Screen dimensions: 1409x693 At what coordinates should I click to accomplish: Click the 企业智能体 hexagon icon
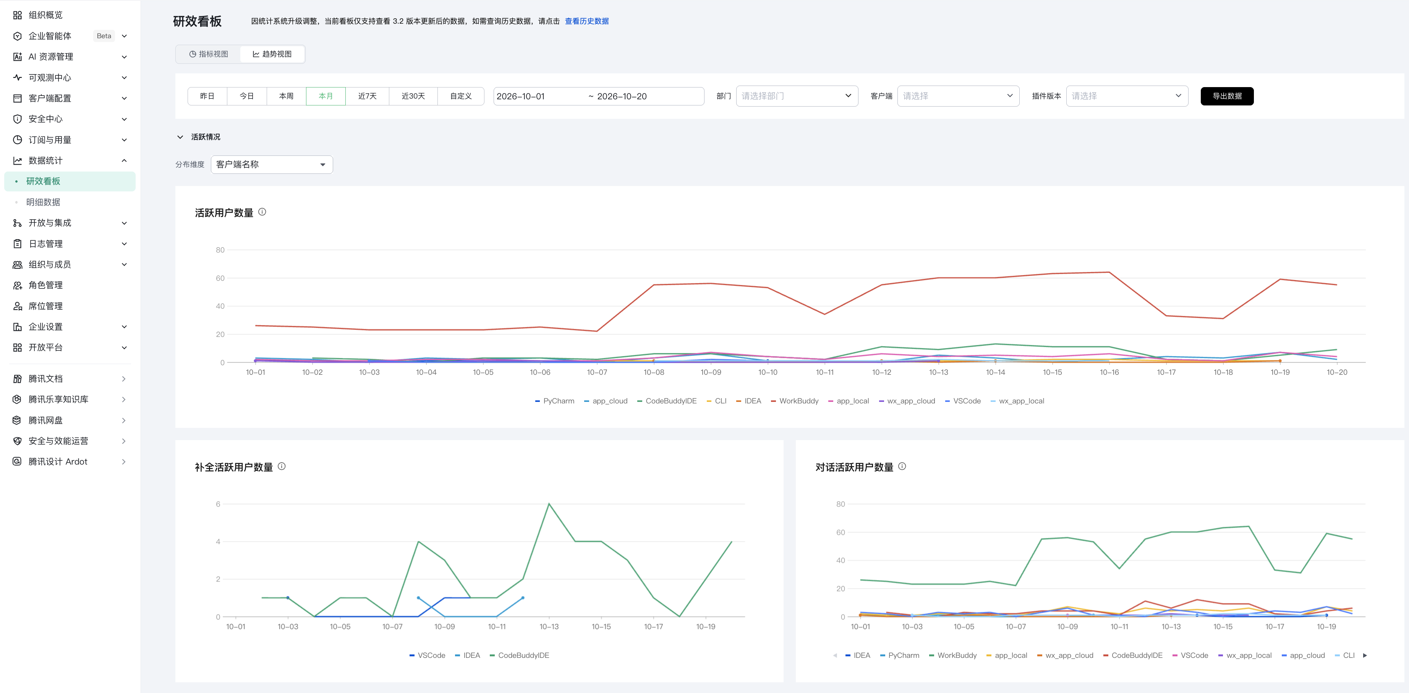pyautogui.click(x=18, y=36)
